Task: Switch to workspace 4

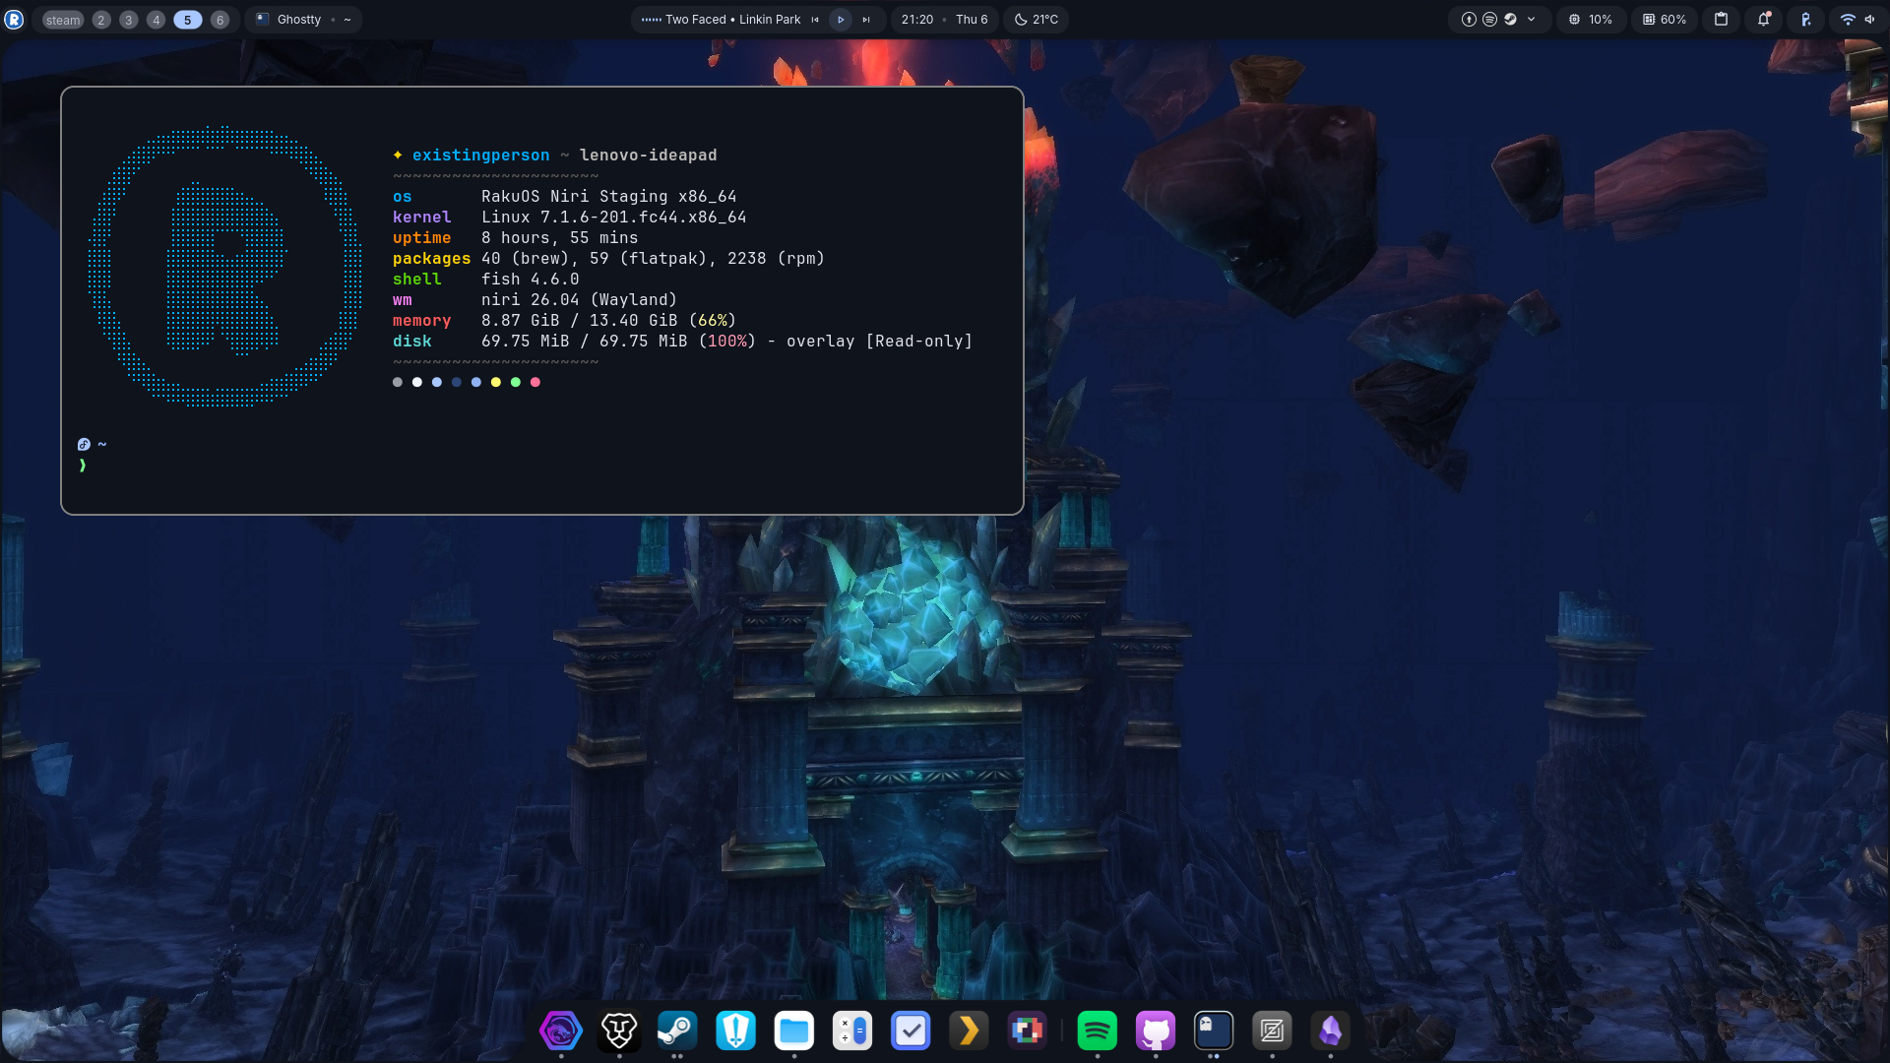Action: coord(156,20)
